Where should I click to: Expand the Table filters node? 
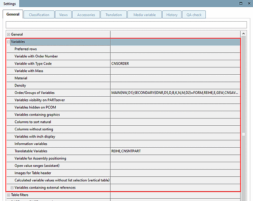tap(8, 195)
